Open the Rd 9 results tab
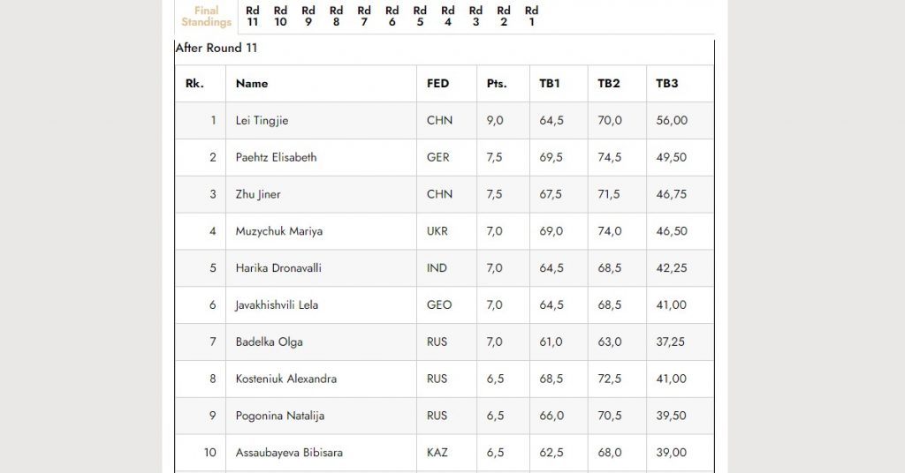905x473 pixels. [308, 17]
